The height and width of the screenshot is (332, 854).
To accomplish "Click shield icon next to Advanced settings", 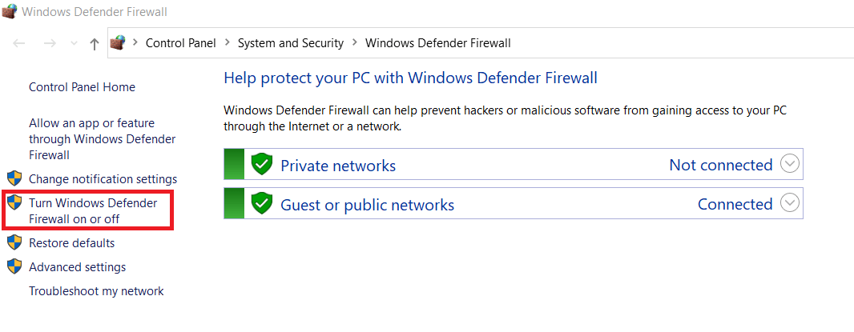I will [x=14, y=266].
